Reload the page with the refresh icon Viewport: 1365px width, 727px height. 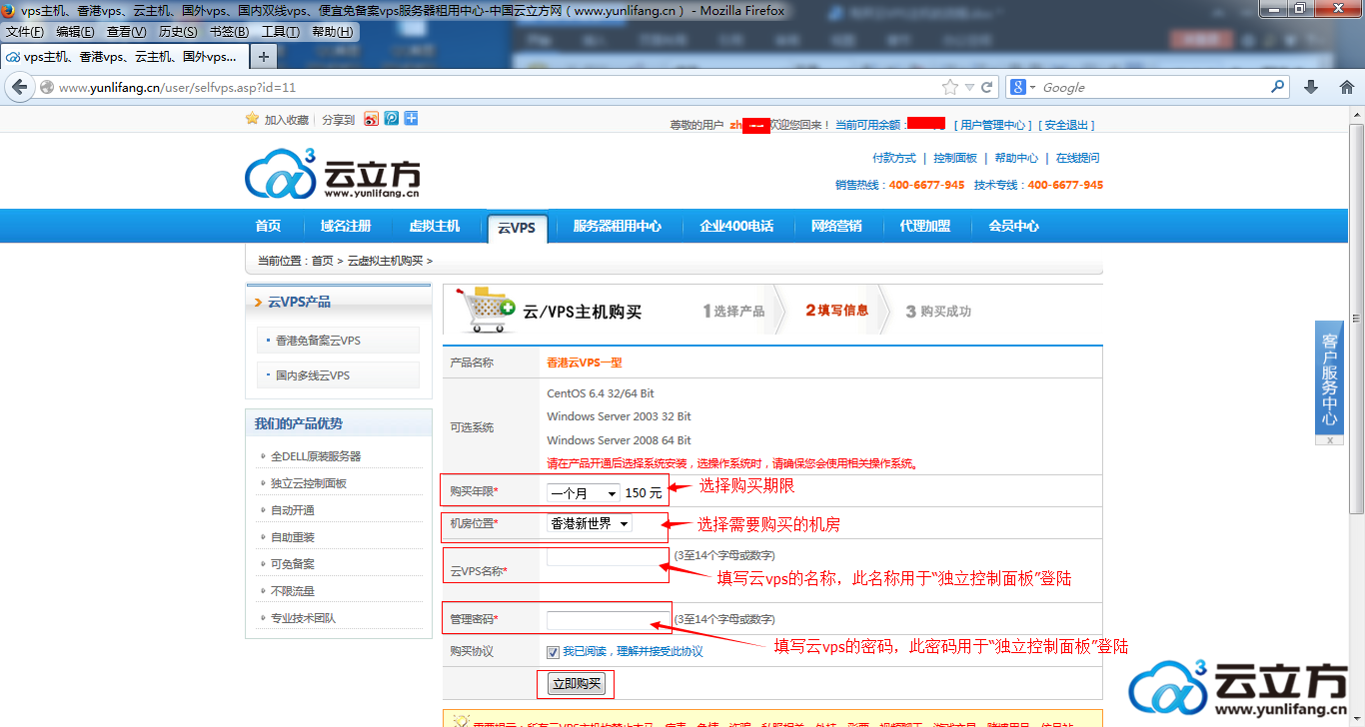coord(986,87)
